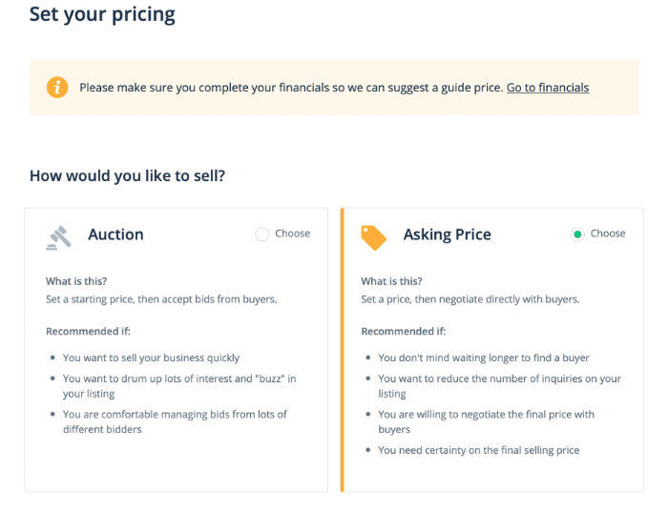The height and width of the screenshot is (511, 668).
Task: Open the Go to financials link
Action: pos(548,87)
